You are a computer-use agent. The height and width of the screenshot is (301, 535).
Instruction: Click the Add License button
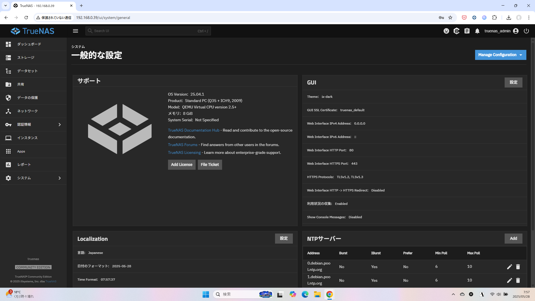point(182,165)
